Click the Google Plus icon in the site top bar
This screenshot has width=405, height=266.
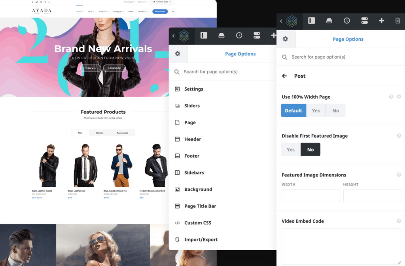tap(49, 2)
